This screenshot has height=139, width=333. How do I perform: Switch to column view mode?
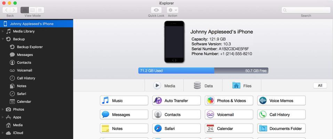(x=32, y=10)
